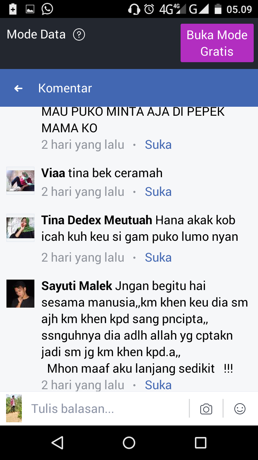
Task: Tap Suka under Tina Dedex Meutuah's comment
Action: [x=158, y=258]
